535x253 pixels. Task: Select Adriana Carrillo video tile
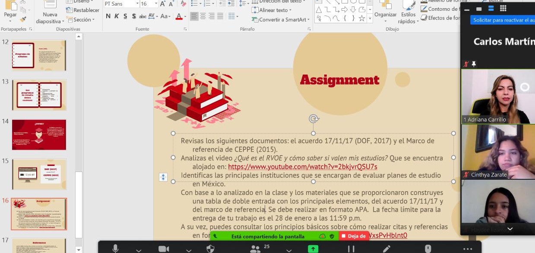pyautogui.click(x=498, y=97)
